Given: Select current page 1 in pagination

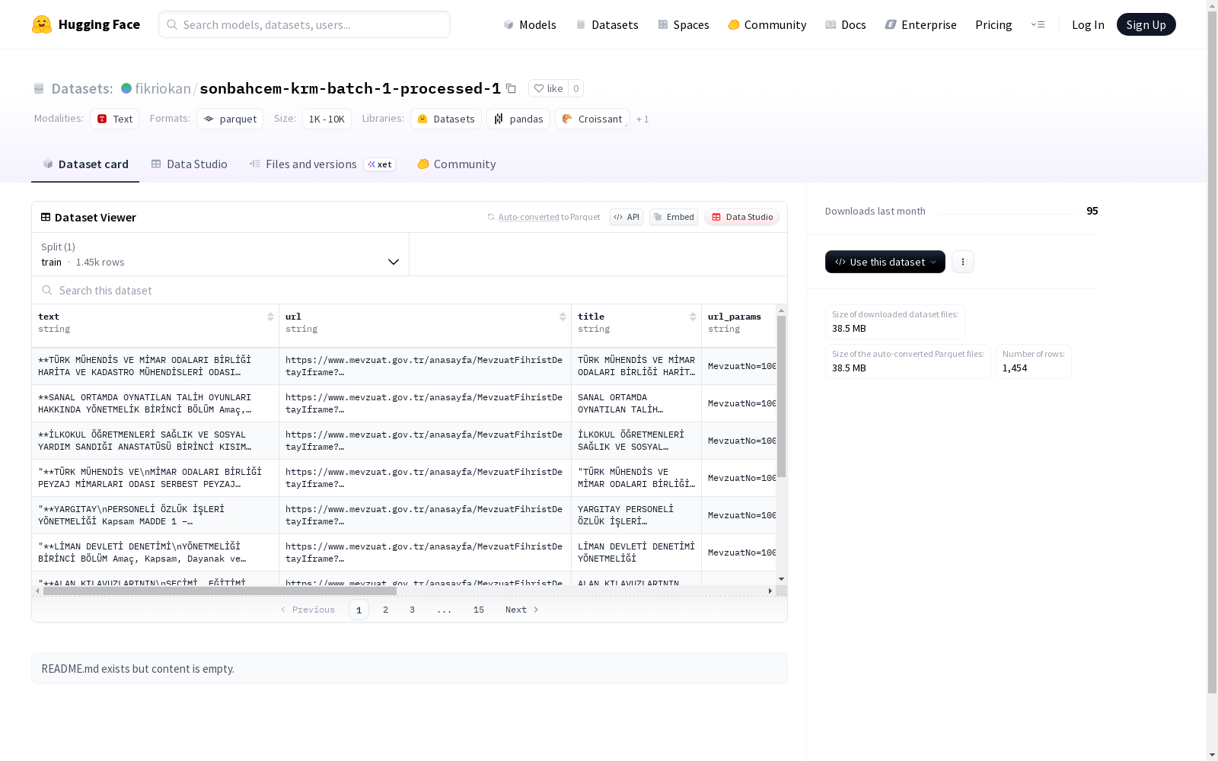Looking at the screenshot, I should click(x=359, y=610).
